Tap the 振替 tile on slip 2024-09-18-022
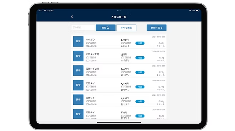This screenshot has width=235, height=131. pos(78,70)
